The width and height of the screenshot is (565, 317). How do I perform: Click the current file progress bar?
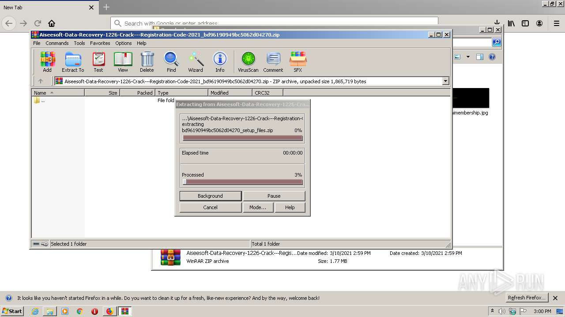(x=242, y=138)
